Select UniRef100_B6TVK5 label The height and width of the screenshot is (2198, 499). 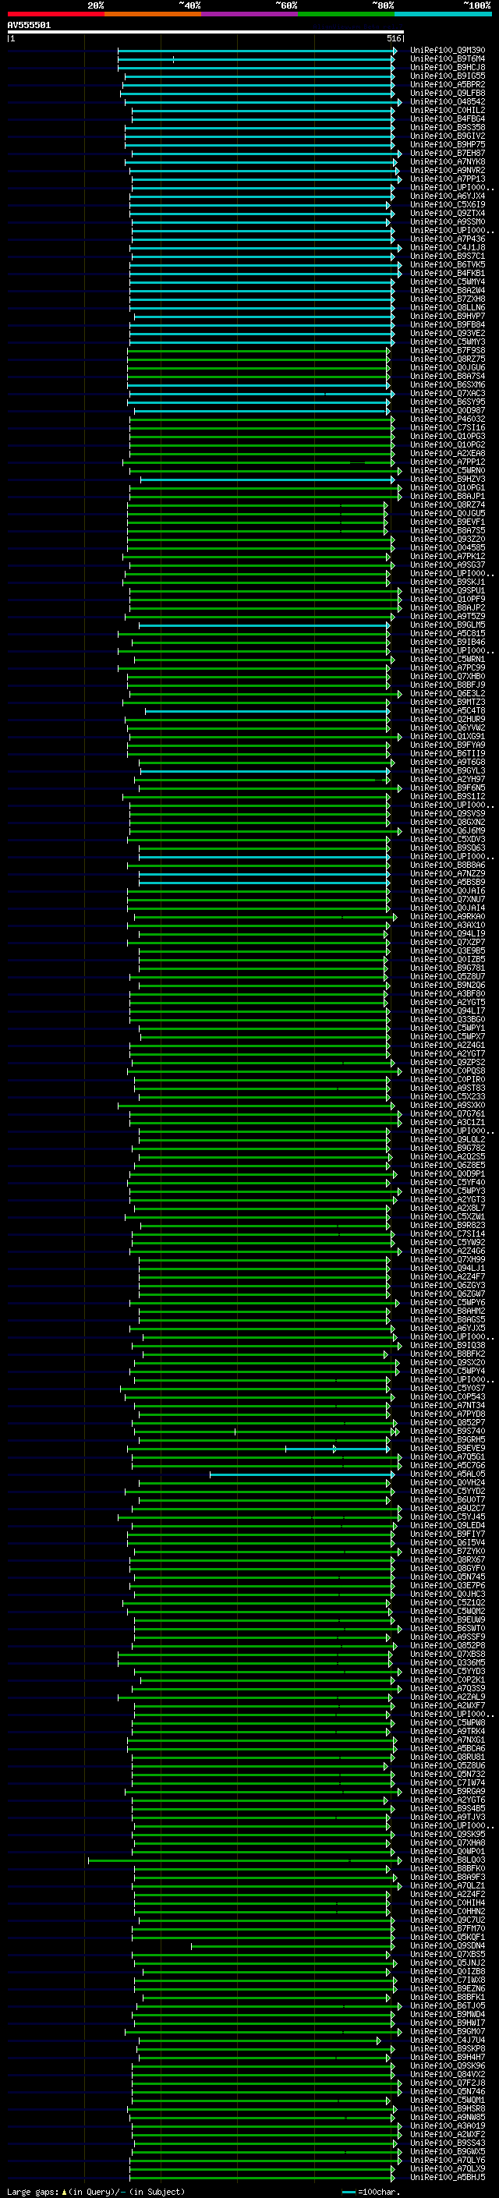[x=448, y=264]
